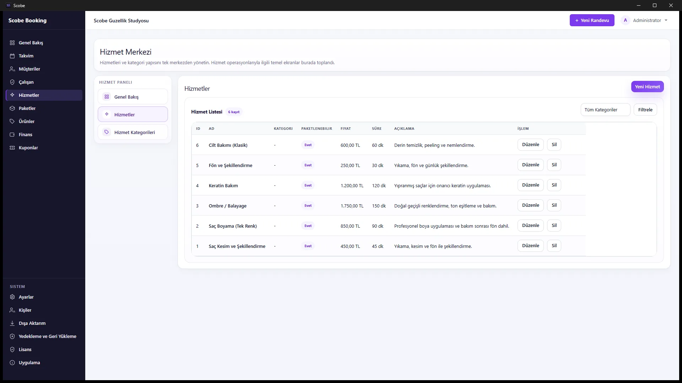Viewport: 682px width, 383px height.
Task: Expand the Administrator account dropdown arrow
Action: tap(666, 20)
